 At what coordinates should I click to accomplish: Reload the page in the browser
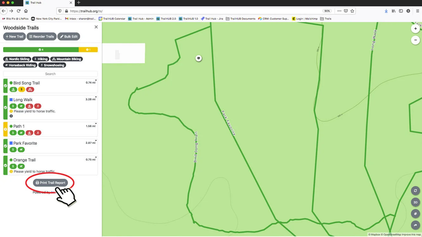click(19, 11)
